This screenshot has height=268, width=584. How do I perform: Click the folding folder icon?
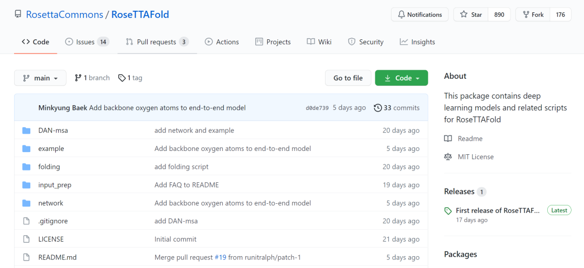[26, 167]
